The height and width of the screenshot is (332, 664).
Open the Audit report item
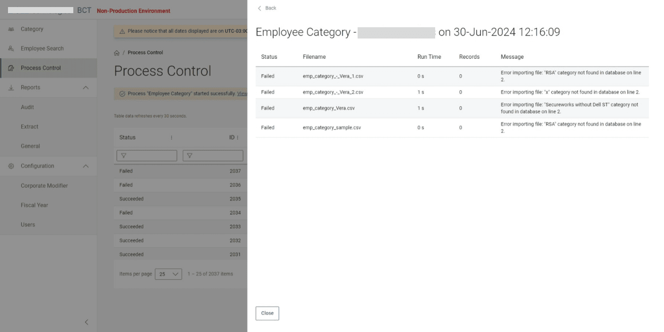tap(48, 108)
